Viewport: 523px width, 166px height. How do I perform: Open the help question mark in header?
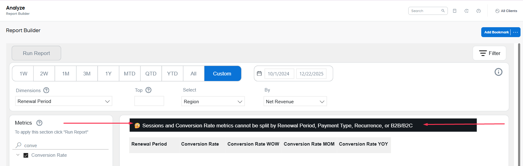click(x=478, y=11)
